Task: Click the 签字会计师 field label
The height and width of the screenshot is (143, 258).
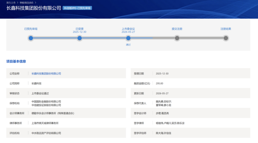Action: click(x=140, y=113)
